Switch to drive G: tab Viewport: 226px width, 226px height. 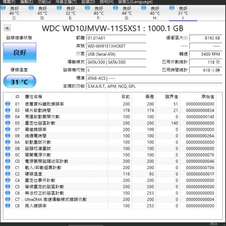[127, 13]
